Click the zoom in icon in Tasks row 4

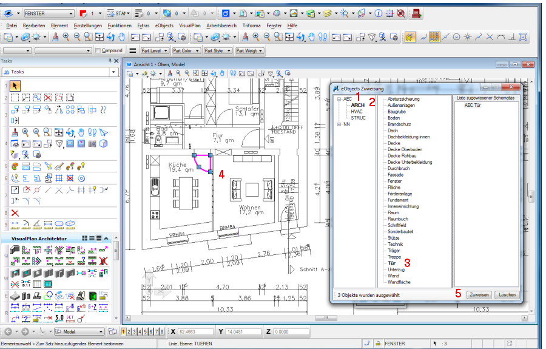tap(25, 132)
